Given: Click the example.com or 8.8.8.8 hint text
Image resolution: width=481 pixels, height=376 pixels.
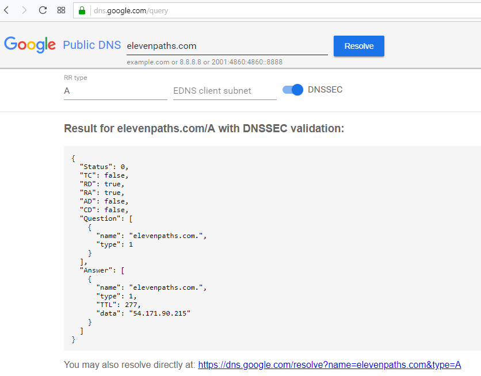Looking at the screenshot, I should click(204, 62).
